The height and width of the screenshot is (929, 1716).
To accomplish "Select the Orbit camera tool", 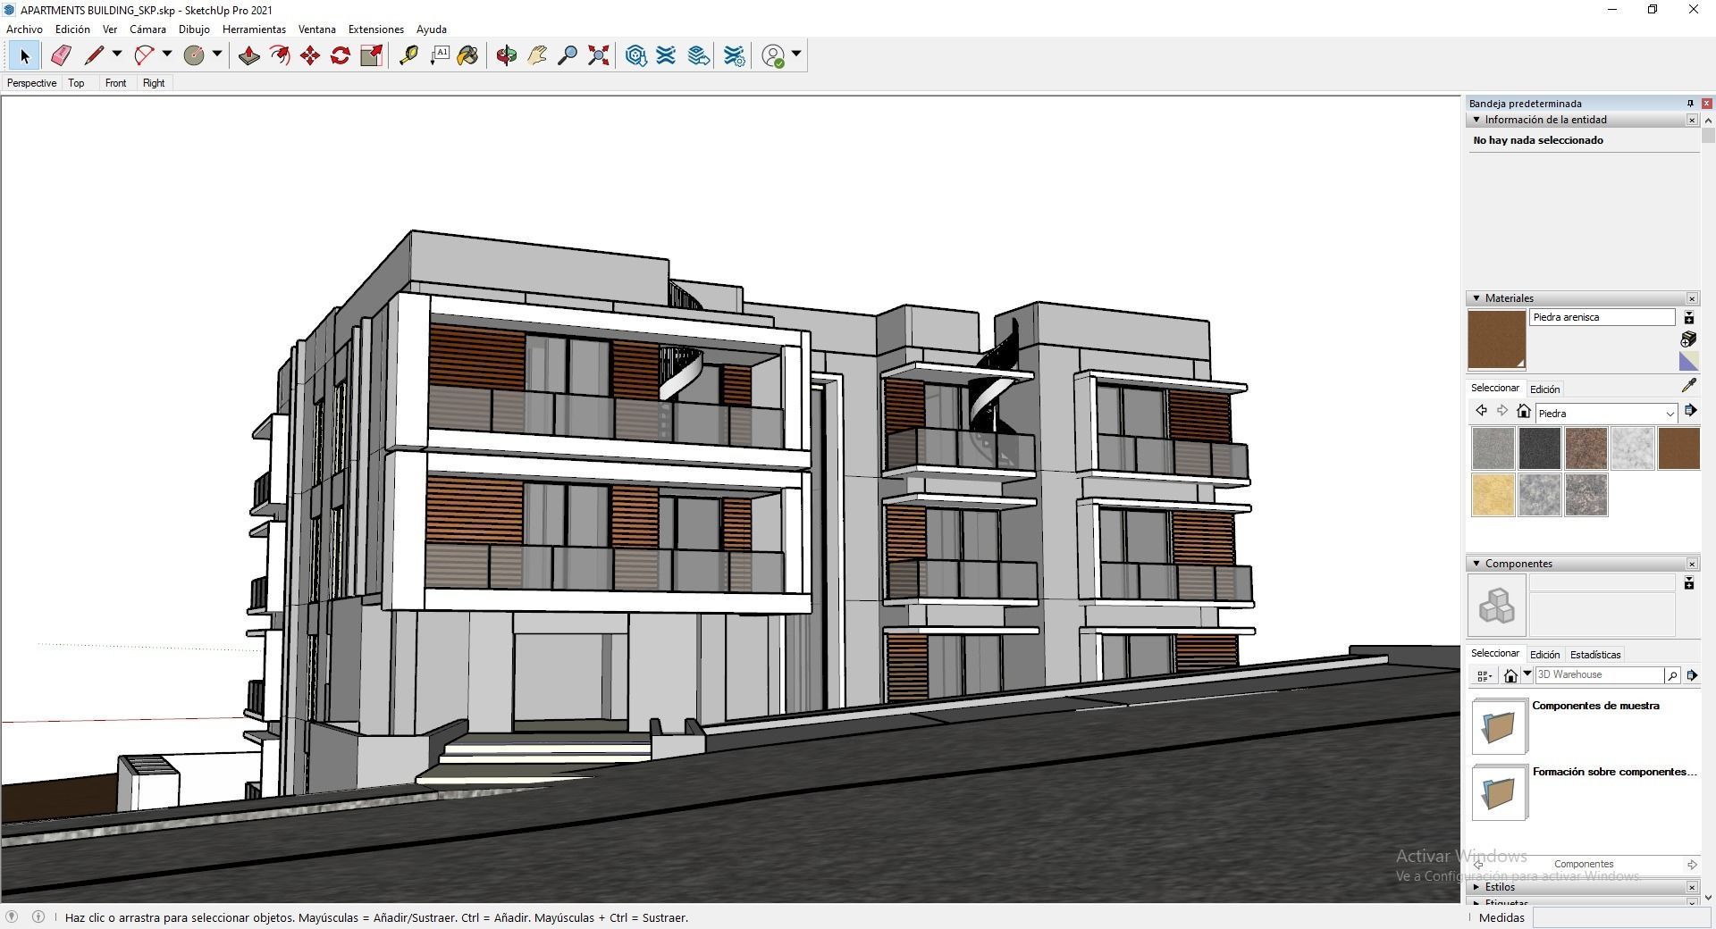I will coord(507,55).
